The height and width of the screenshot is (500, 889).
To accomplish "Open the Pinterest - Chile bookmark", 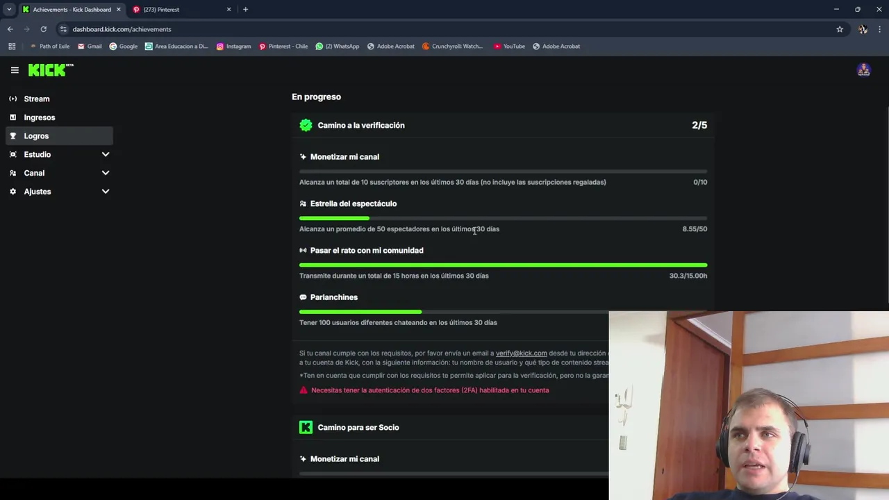I will 283,47.
